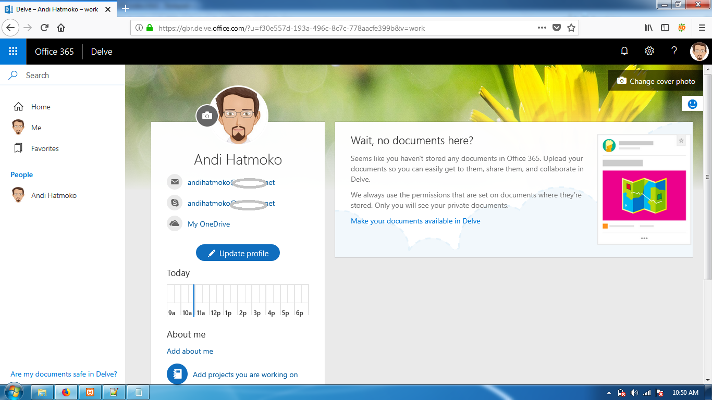Screen dimensions: 712x400
Task: Open Office 365 settings gear
Action: click(649, 51)
